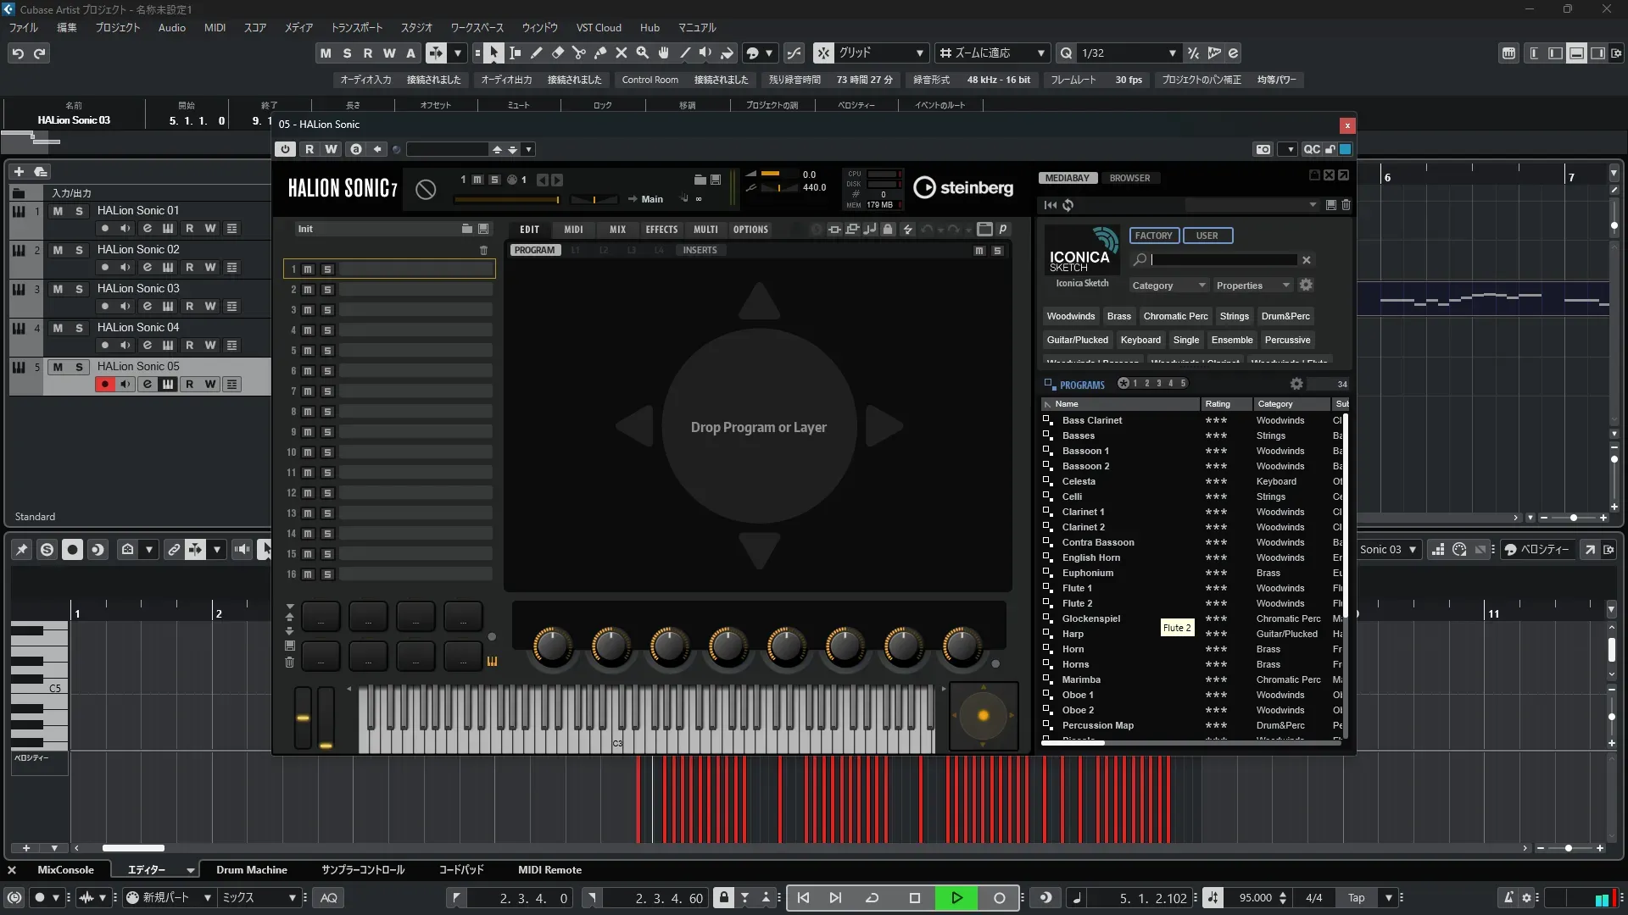Click the USER preset button
Screen dimensions: 1628x915
click(x=1207, y=236)
